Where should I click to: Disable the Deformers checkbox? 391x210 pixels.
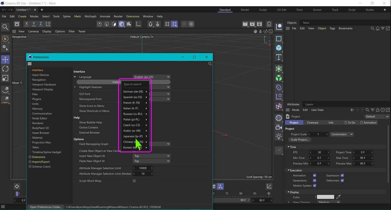[342, 180]
